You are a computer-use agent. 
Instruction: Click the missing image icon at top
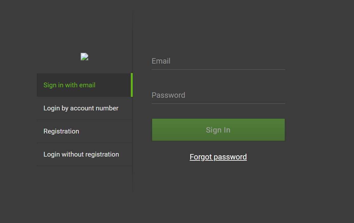pyautogui.click(x=84, y=57)
